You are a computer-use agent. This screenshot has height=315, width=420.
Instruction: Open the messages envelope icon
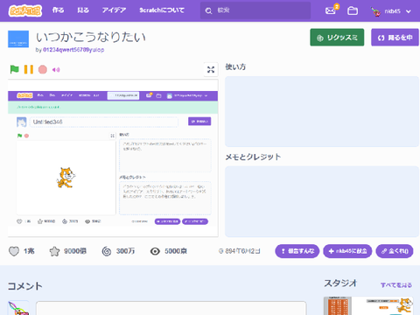pos(331,10)
